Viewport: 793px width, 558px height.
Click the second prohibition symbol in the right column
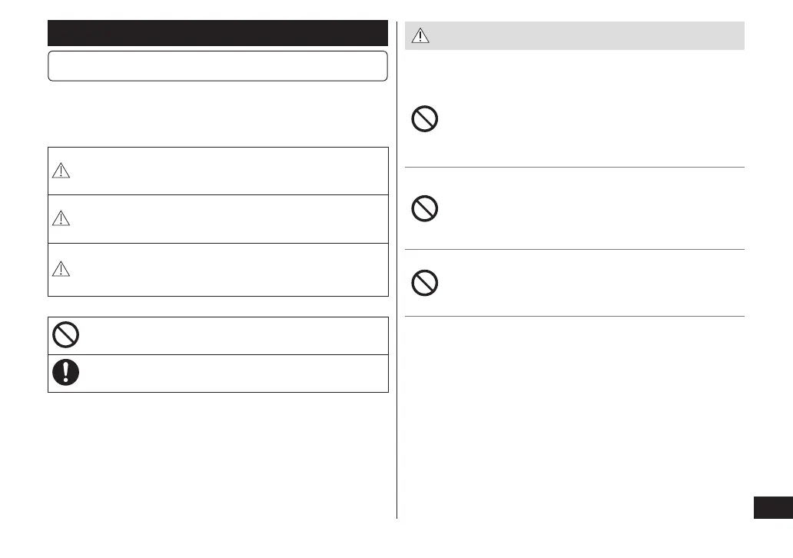pos(424,208)
